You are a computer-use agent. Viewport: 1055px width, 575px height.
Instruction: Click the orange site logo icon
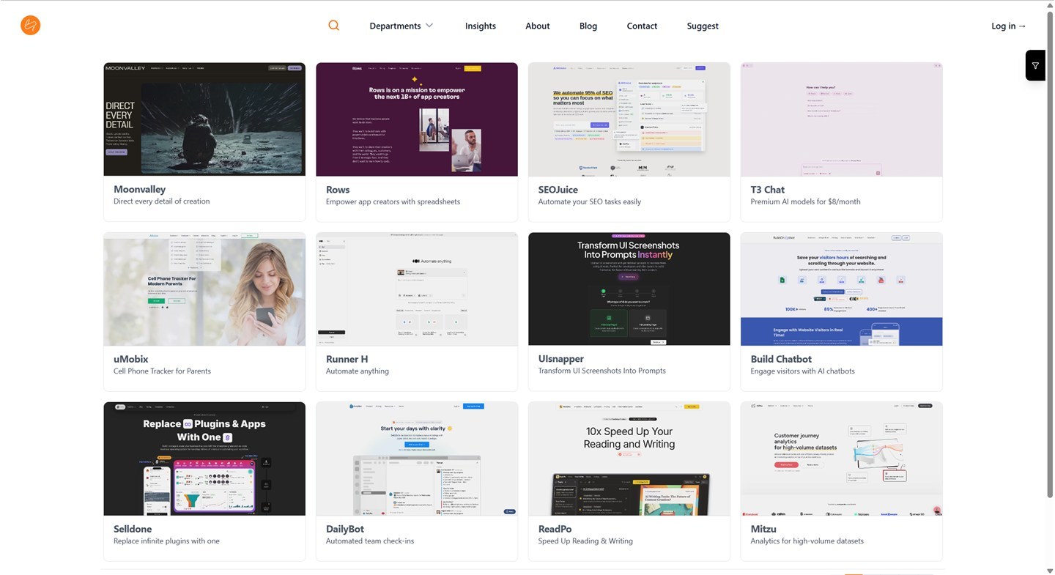point(30,26)
